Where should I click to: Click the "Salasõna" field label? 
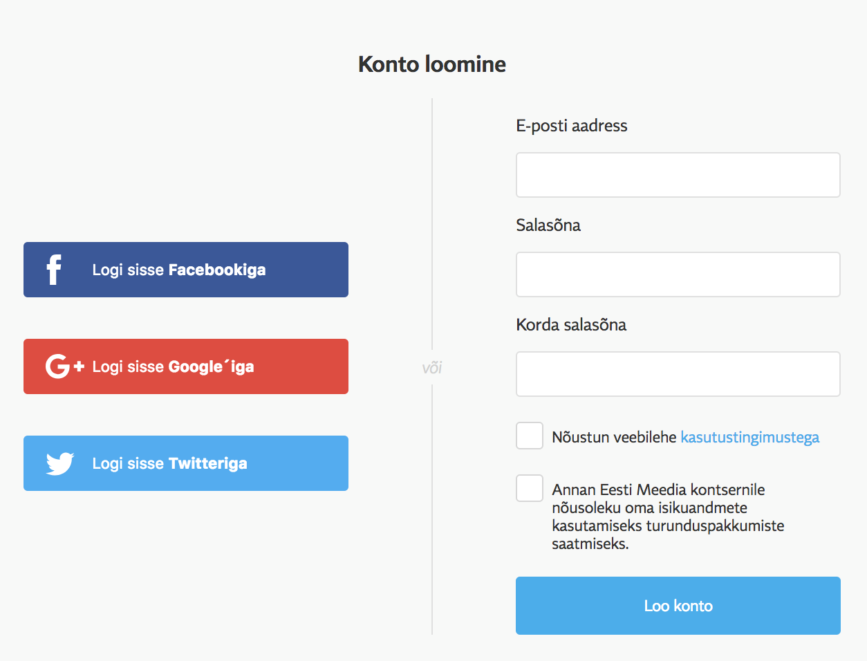548,225
